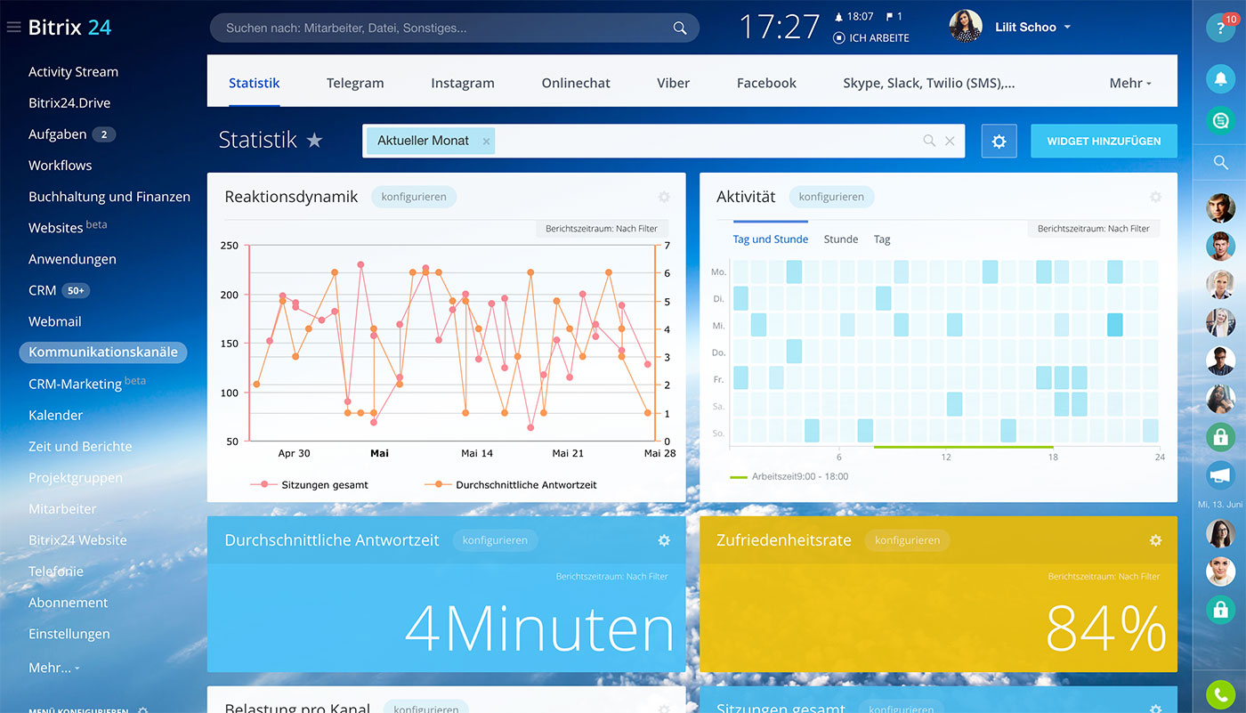
Task: Switch to the Facebook tab
Action: (x=766, y=83)
